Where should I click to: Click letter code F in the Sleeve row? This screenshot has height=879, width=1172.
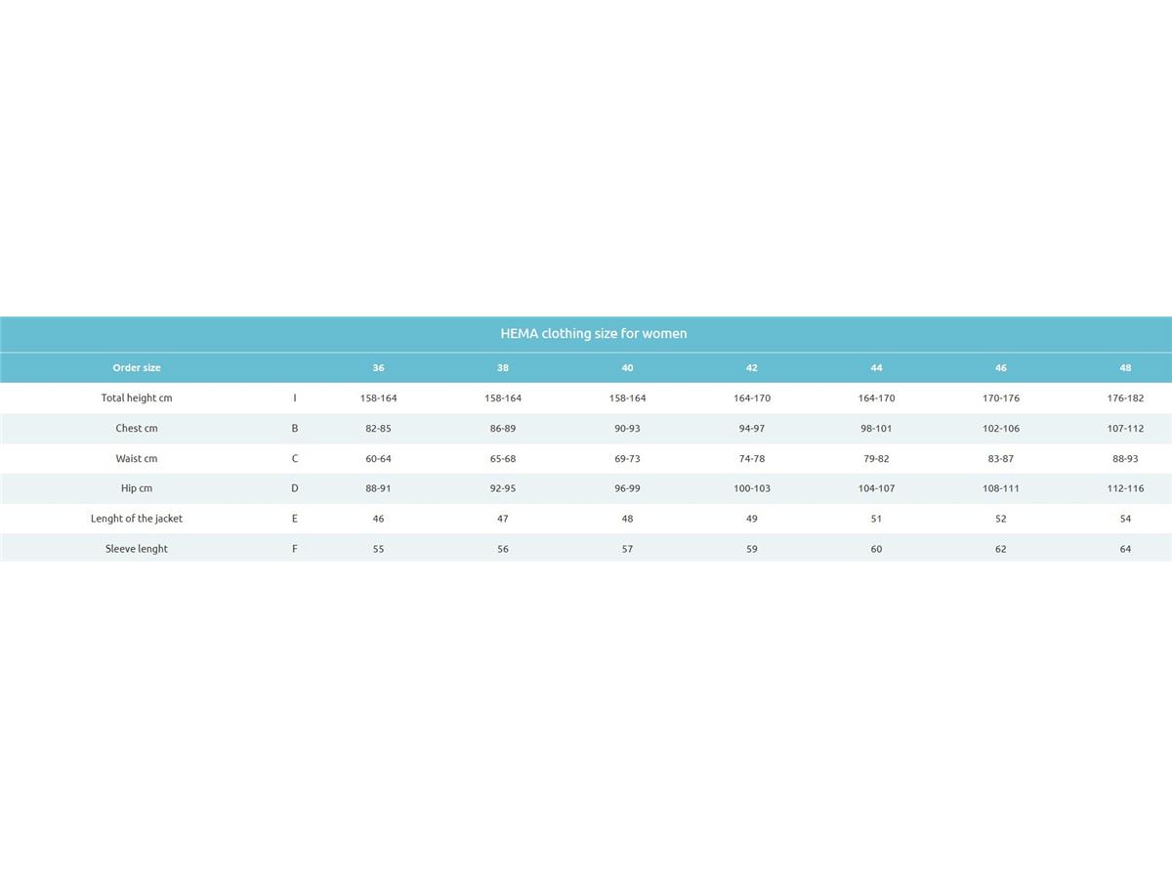click(x=295, y=549)
